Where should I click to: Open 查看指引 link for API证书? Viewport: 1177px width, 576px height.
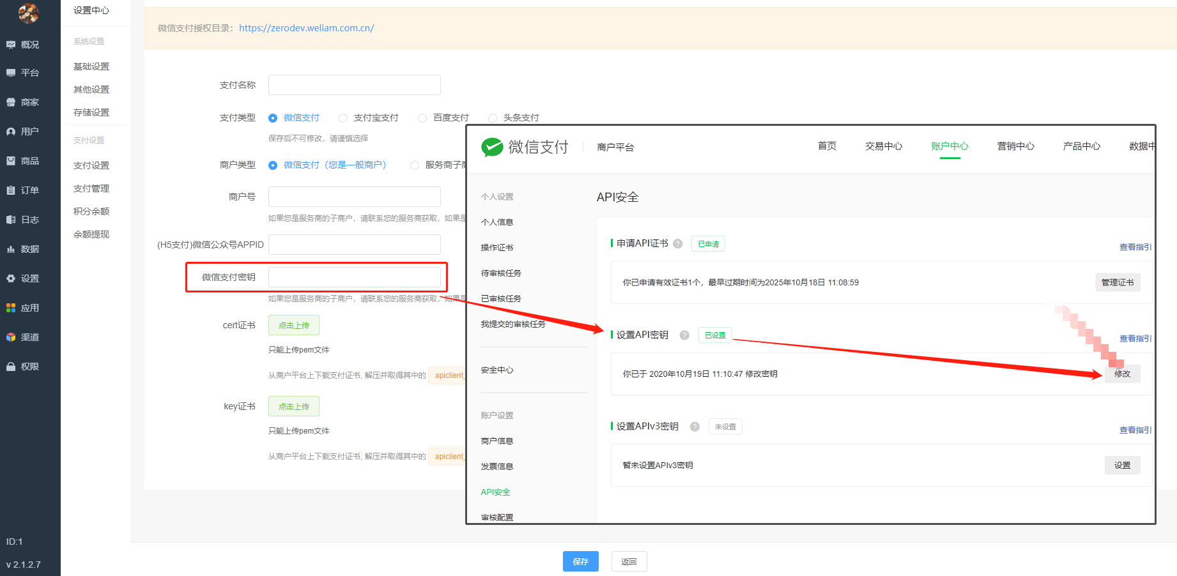tap(1135, 247)
